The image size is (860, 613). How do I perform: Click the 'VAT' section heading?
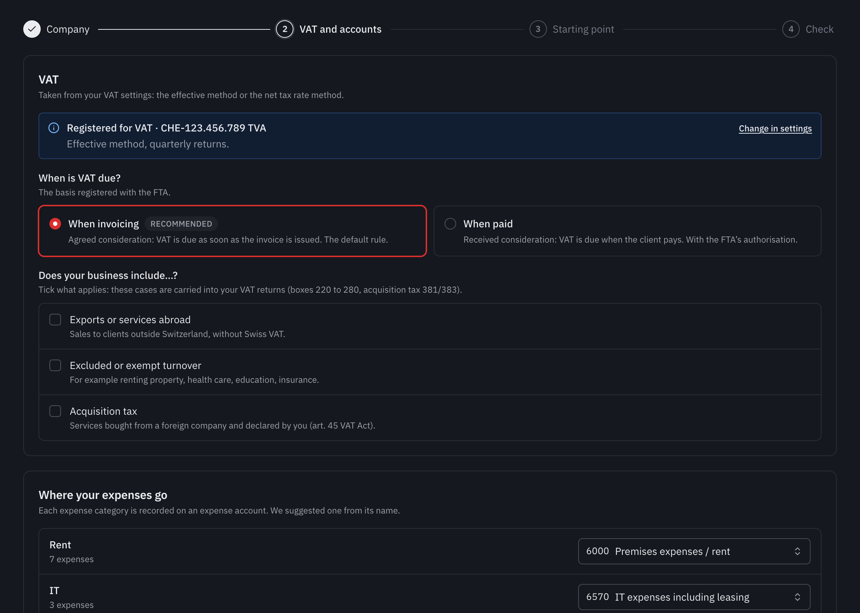click(x=48, y=80)
